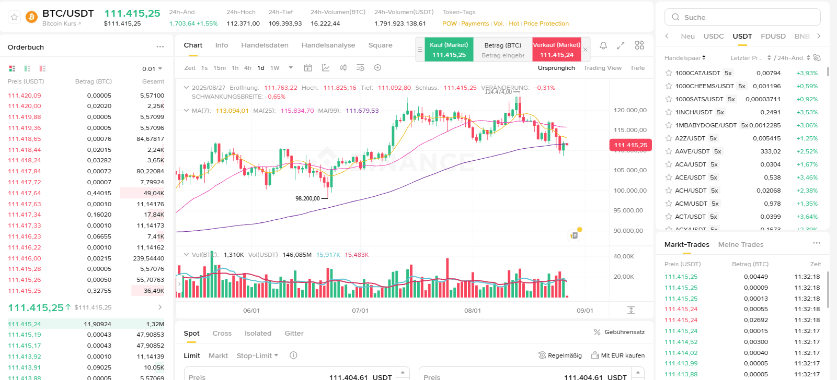Open orderbook mid-price chevron arrow
This screenshot has height=380, width=837.
click(160, 307)
